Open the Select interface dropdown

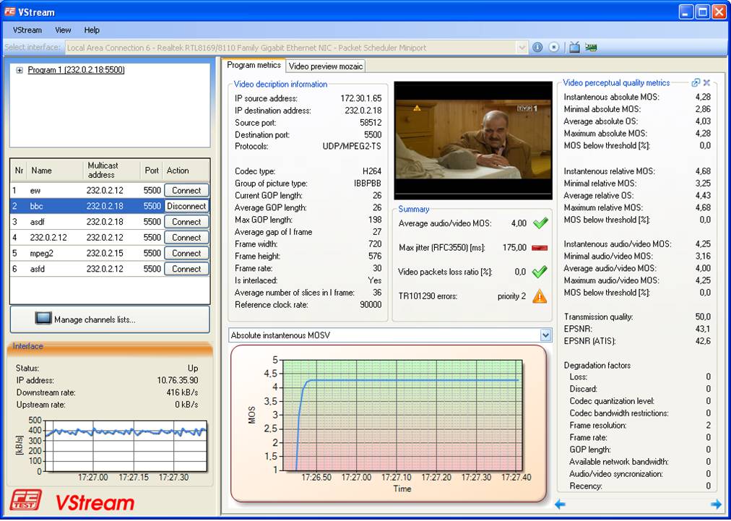click(522, 48)
